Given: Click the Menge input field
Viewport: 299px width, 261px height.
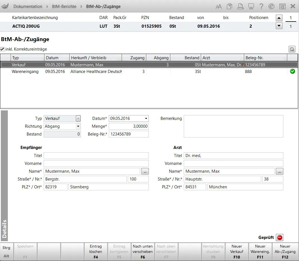Looking at the screenshot, I should click(129, 126).
